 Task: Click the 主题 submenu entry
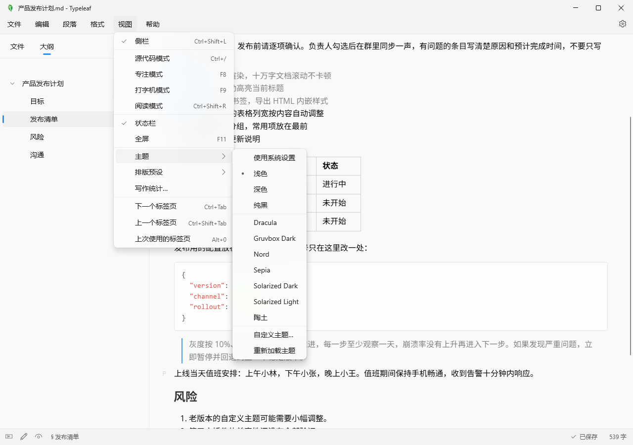tap(174, 156)
